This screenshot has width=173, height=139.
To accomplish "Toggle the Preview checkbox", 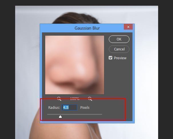I will 110,58.
